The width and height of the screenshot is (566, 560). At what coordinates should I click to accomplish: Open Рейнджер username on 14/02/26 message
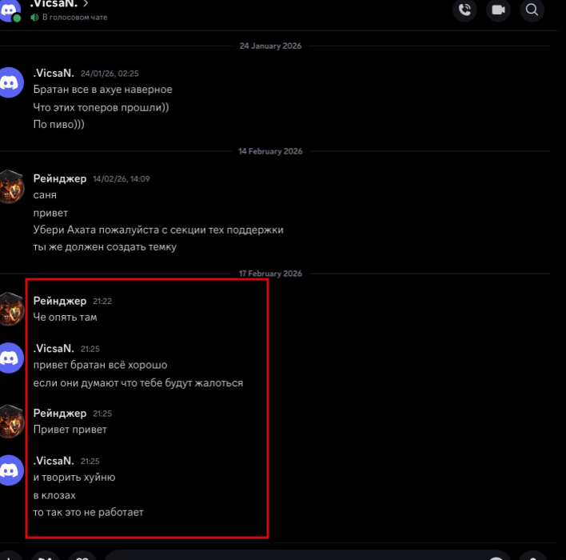(x=60, y=178)
